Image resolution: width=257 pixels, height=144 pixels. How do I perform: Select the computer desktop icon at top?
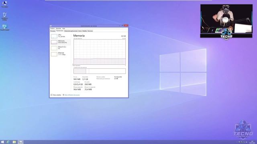pos(4,4)
